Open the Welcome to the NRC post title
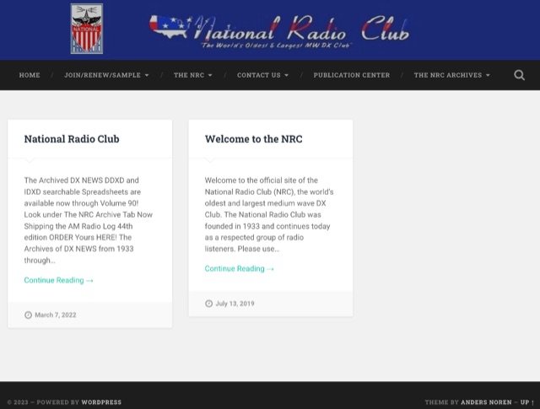540x409 pixels. 254,139
